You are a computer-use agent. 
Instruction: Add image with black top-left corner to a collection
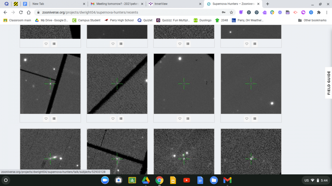(188, 119)
